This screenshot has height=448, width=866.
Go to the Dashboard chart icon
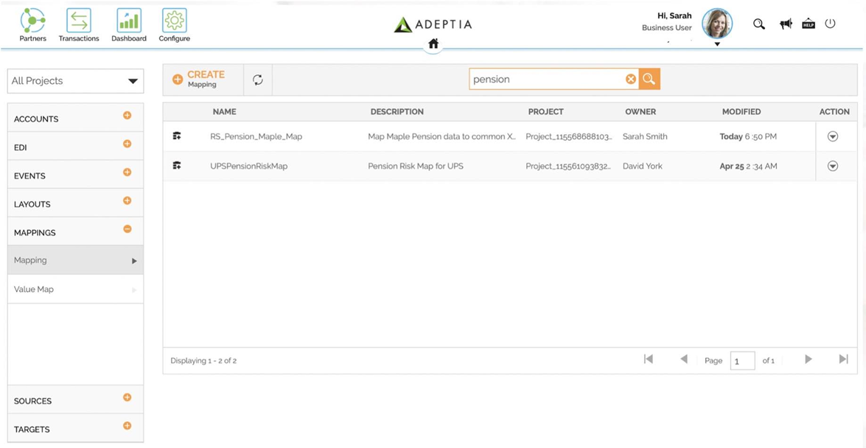click(129, 21)
